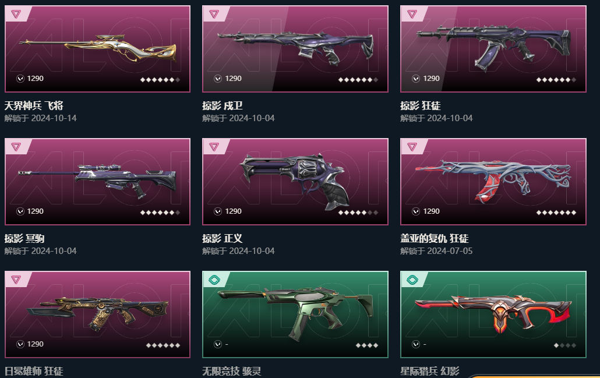Screen dimensions: 600x378
Task: Open the green 无限竞技 骇灵 weapon image
Action: coord(295,313)
